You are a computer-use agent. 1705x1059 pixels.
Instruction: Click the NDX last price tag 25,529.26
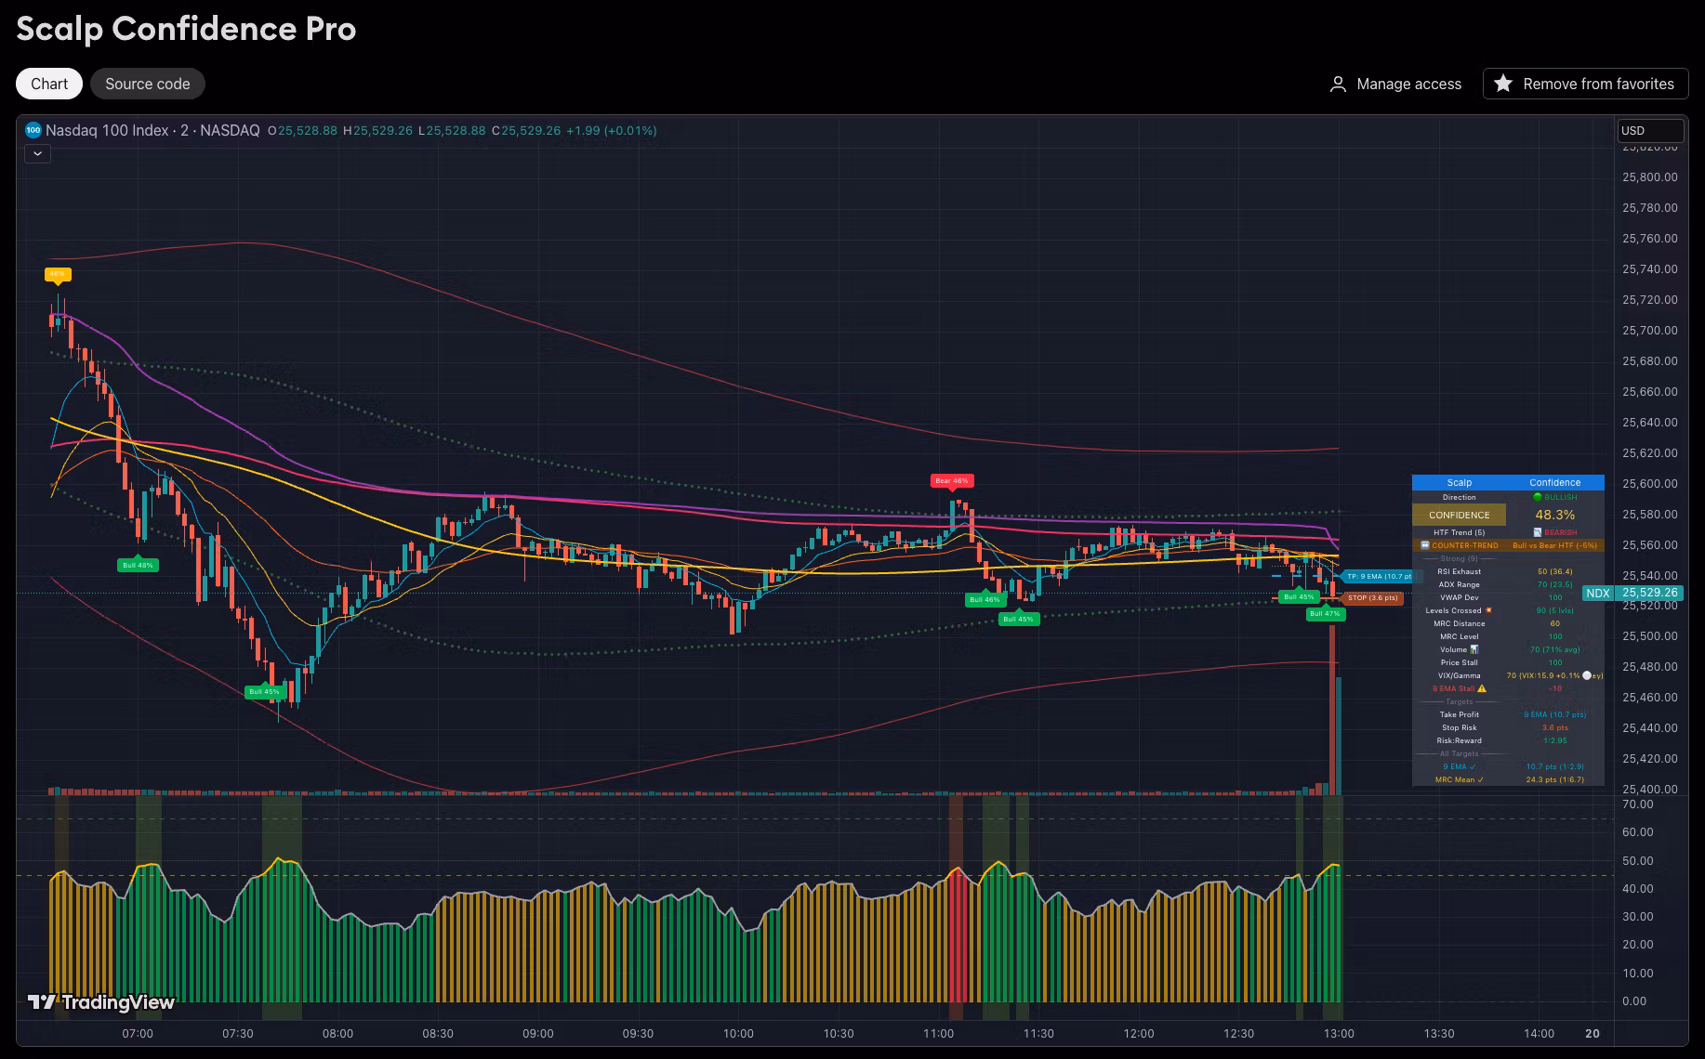(1632, 593)
